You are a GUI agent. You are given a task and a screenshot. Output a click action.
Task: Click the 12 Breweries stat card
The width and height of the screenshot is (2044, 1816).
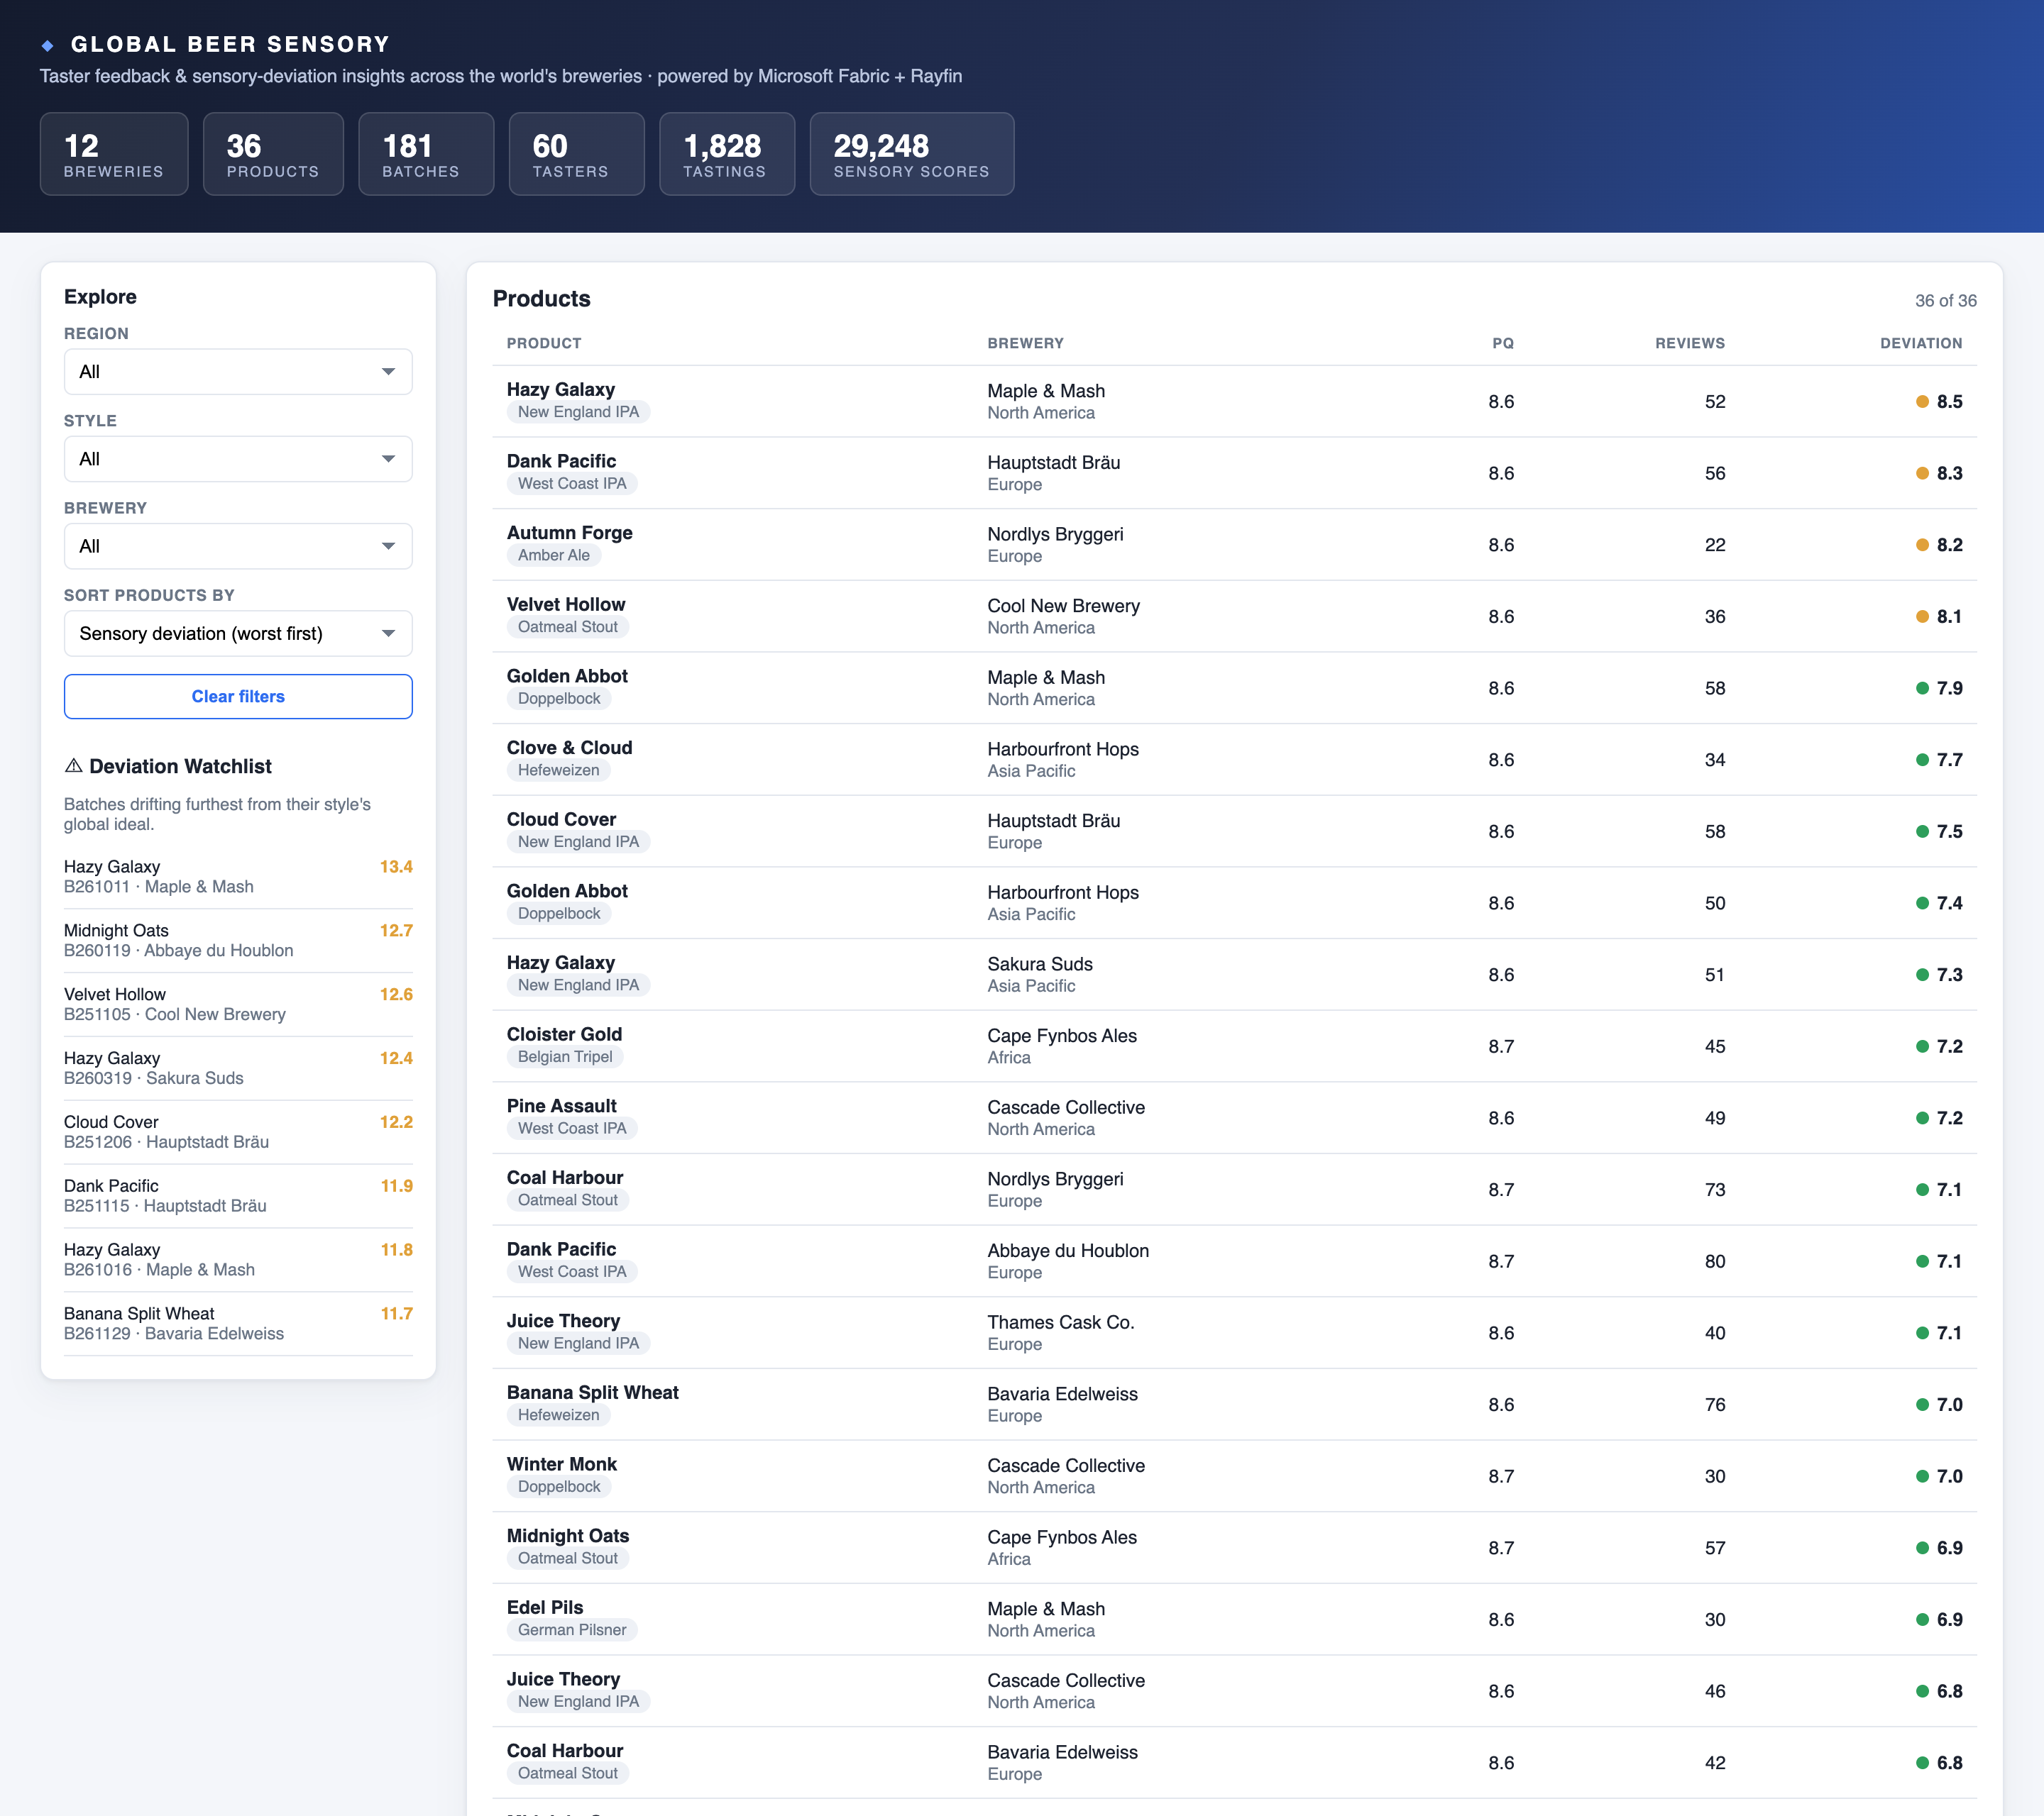(114, 154)
